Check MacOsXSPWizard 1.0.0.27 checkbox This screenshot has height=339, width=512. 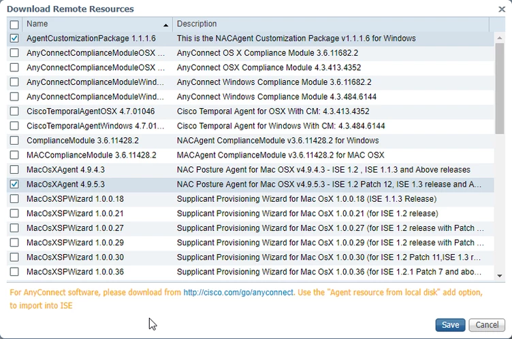point(14,228)
